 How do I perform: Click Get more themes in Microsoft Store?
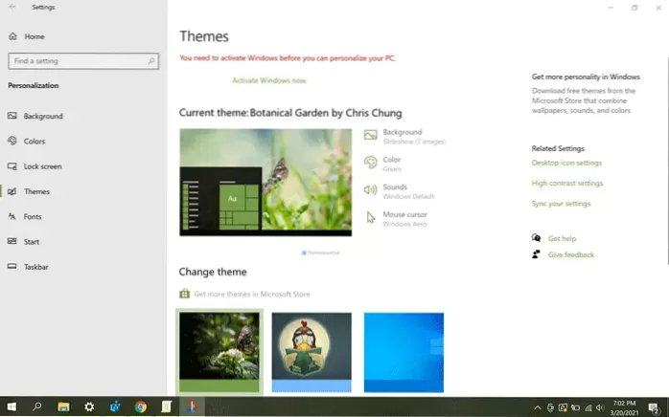251,294
